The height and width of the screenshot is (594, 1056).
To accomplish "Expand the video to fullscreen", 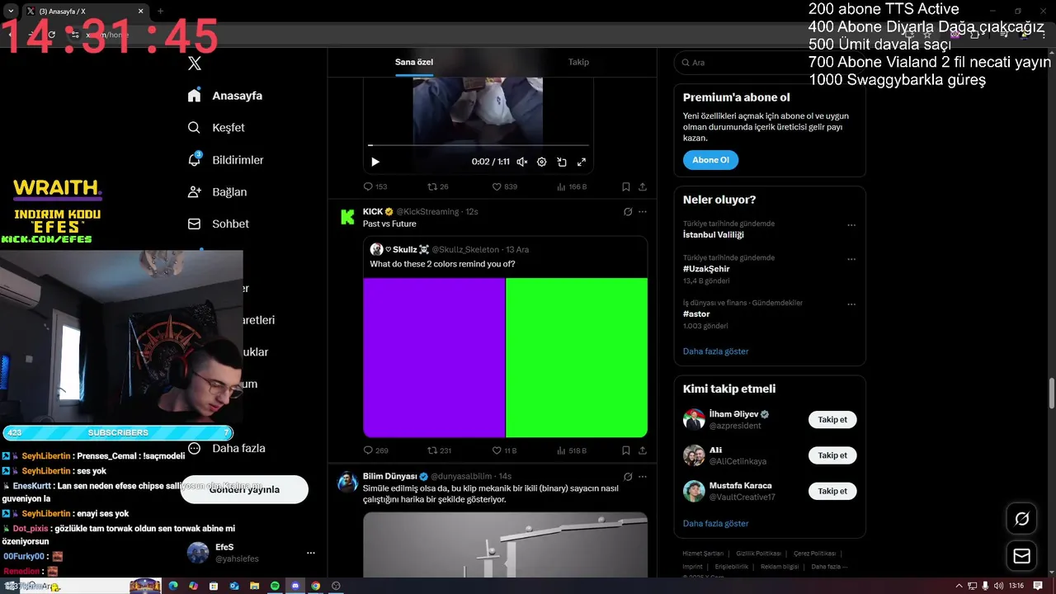I will [x=582, y=163].
